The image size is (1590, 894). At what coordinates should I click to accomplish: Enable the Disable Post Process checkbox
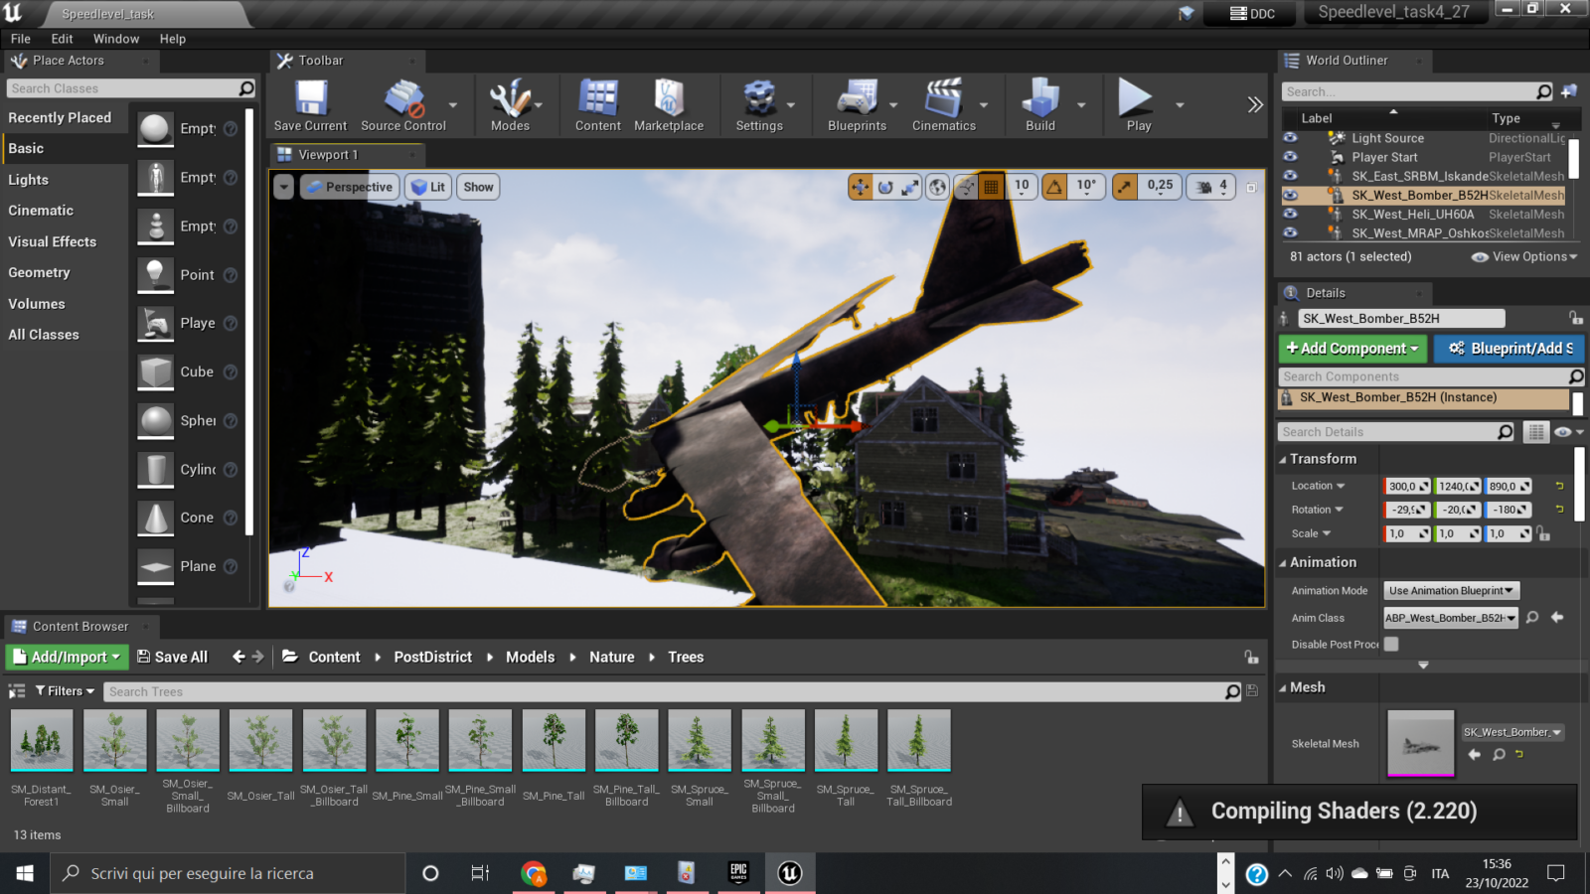tap(1391, 644)
